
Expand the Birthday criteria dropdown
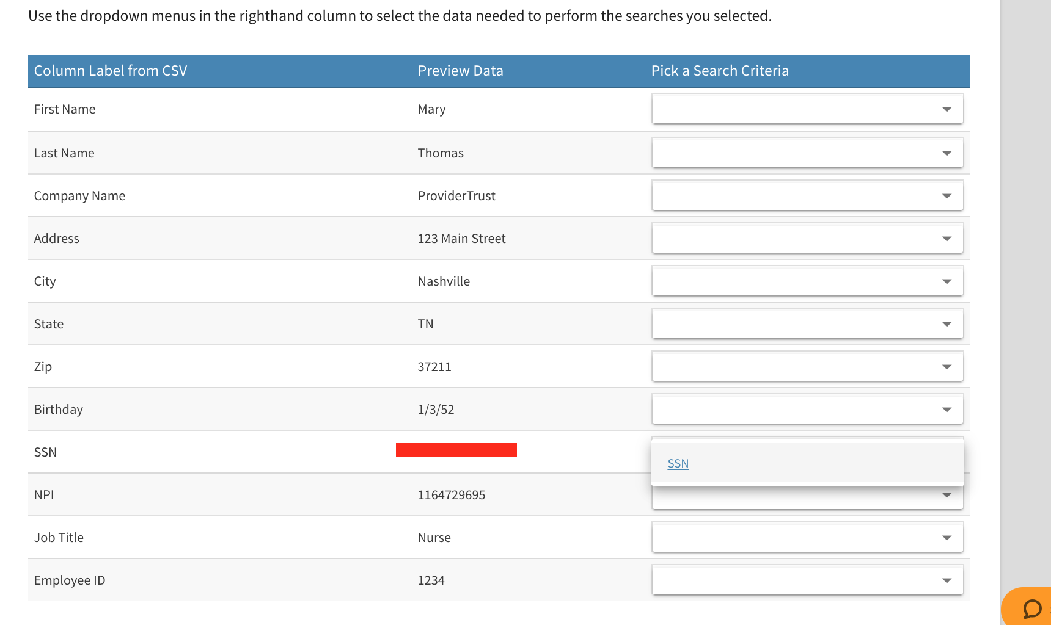coord(807,410)
